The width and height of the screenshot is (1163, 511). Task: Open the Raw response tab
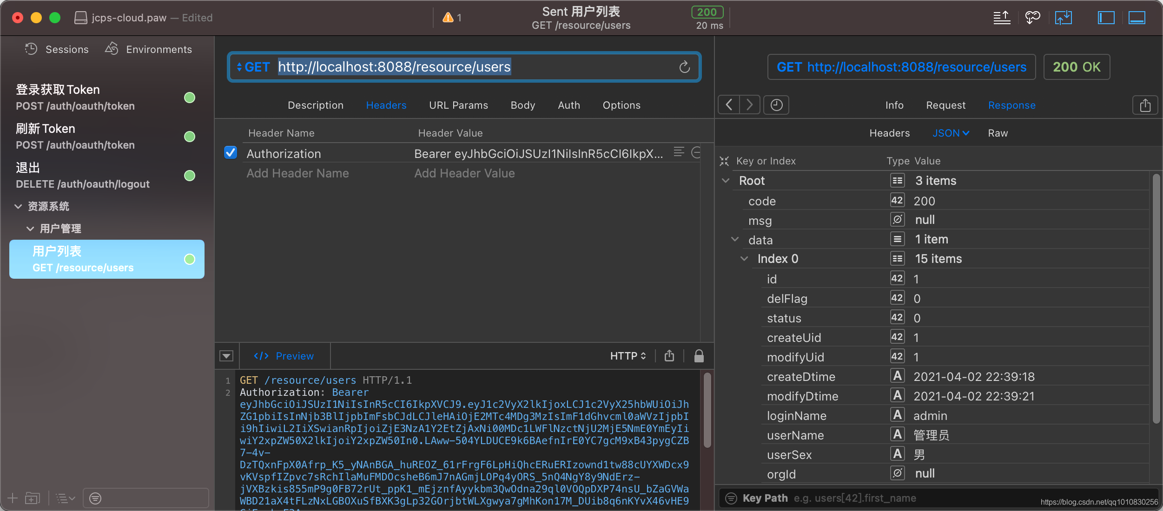point(998,133)
